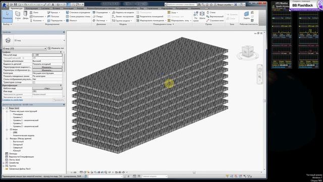Click the Curtain System (Стеновое ограждение) tool
Image resolution: width=323 pixels, height=182 pixels.
tap(78, 12)
